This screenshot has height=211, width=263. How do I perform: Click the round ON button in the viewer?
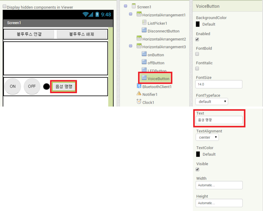click(x=12, y=86)
